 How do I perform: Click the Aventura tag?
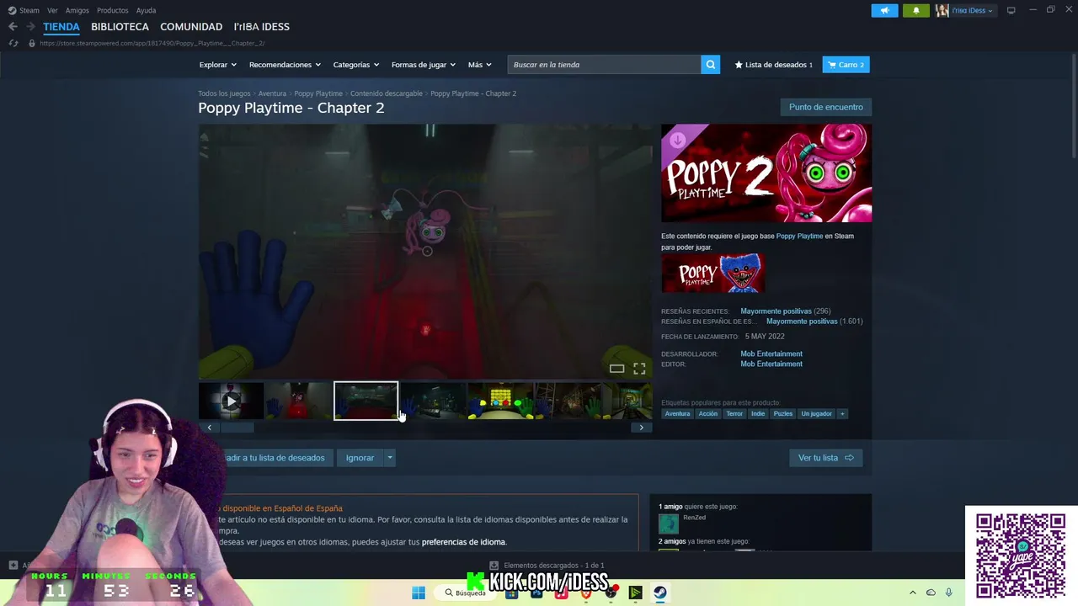pyautogui.click(x=677, y=414)
